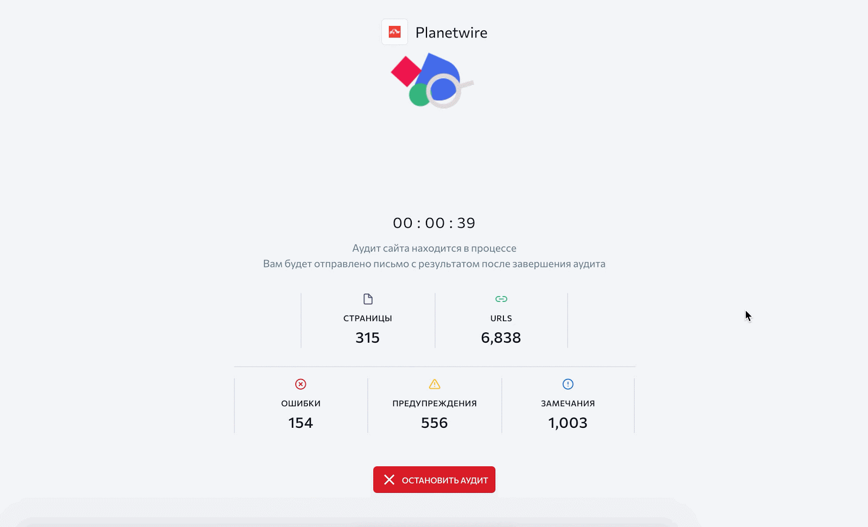This screenshot has height=527, width=868.
Task: Click the notices count 1,003
Action: click(568, 423)
